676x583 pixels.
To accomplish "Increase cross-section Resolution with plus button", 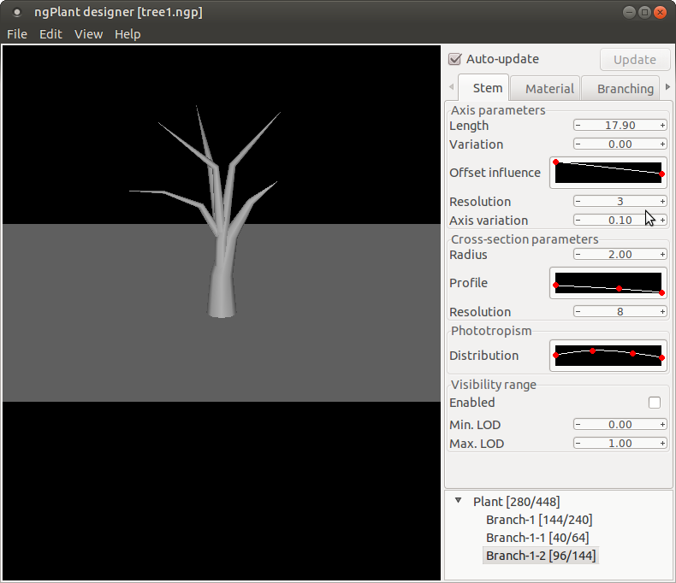I will pos(662,312).
